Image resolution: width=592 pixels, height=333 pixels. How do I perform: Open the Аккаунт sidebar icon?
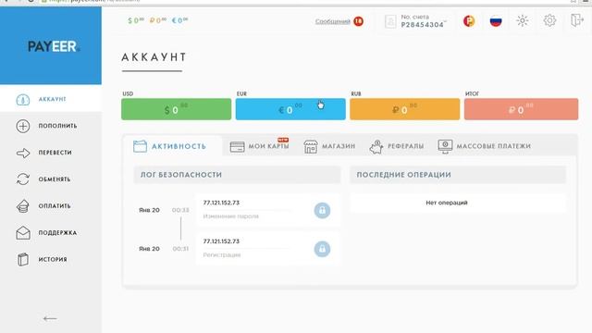22,99
